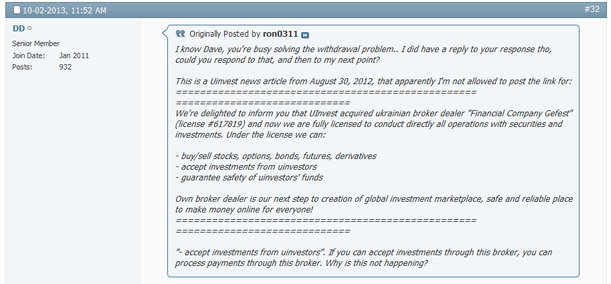Click the post count 932
The width and height of the screenshot is (611, 284).
[65, 67]
